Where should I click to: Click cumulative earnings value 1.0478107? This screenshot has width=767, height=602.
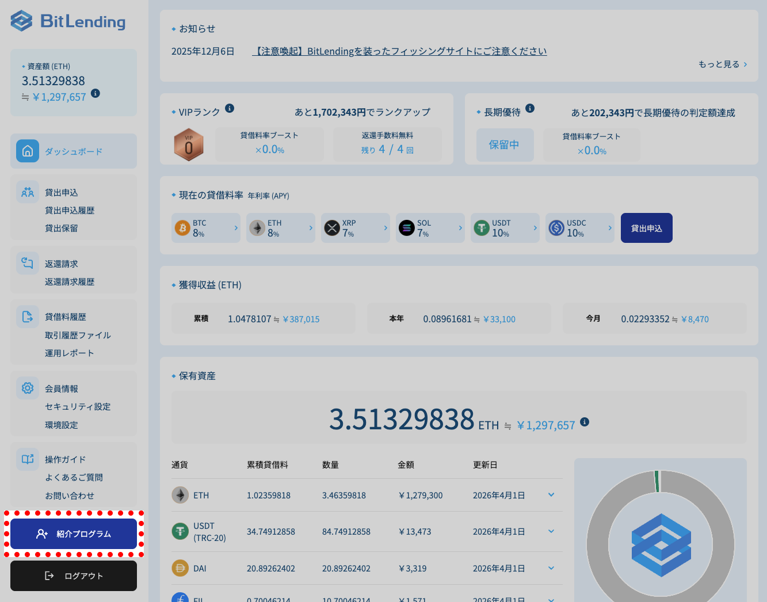[x=249, y=319]
